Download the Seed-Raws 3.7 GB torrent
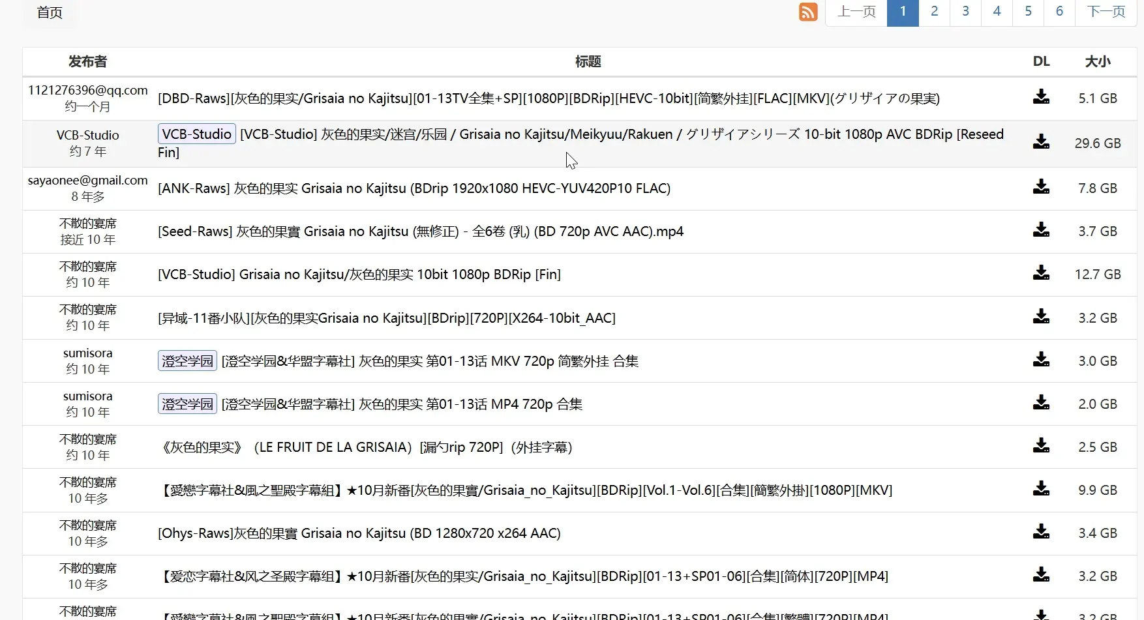Viewport: 1144px width, 620px height. coord(1041,230)
